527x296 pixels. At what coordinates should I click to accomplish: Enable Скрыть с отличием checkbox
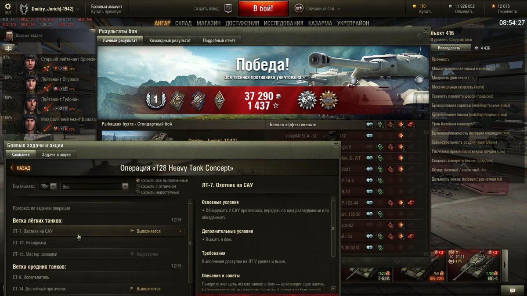click(x=138, y=186)
